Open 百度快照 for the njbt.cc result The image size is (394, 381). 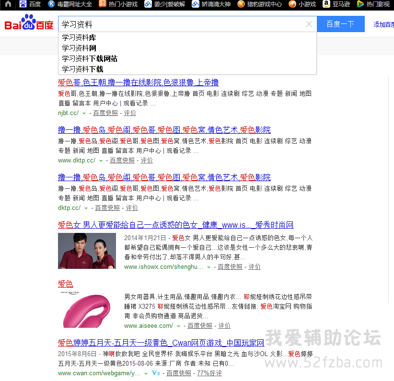click(x=105, y=113)
